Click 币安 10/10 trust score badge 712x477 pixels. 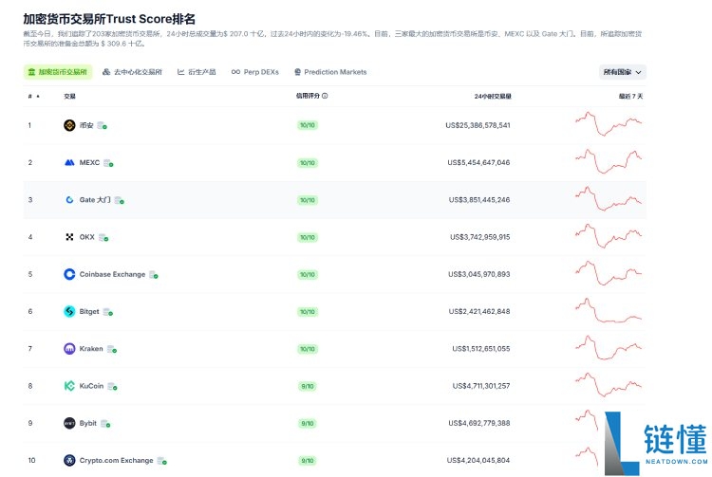[x=308, y=125]
